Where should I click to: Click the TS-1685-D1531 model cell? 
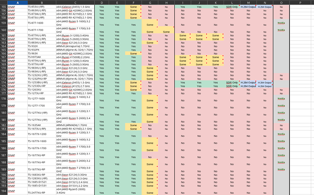42,185
